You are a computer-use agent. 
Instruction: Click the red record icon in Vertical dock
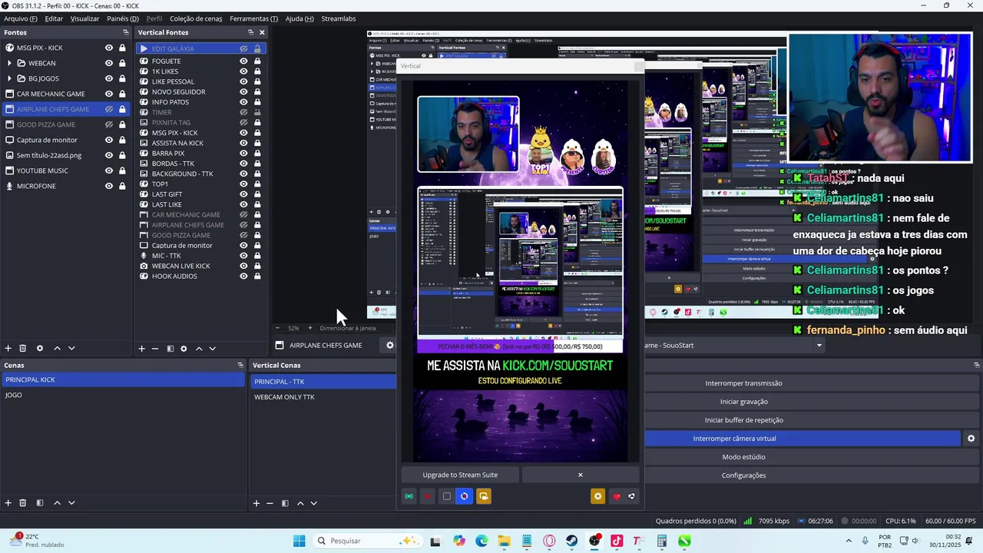[428, 496]
